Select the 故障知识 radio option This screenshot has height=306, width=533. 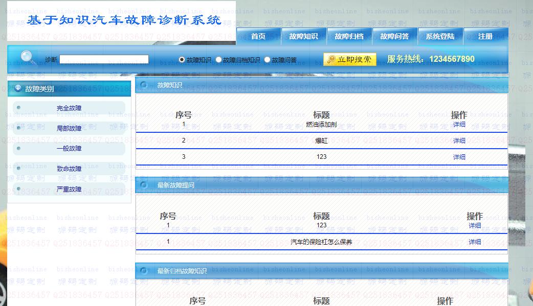click(182, 60)
